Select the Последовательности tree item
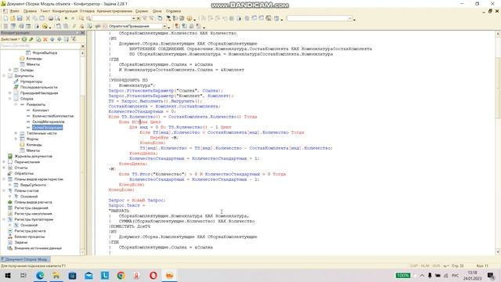501x282 pixels. tap(38, 87)
